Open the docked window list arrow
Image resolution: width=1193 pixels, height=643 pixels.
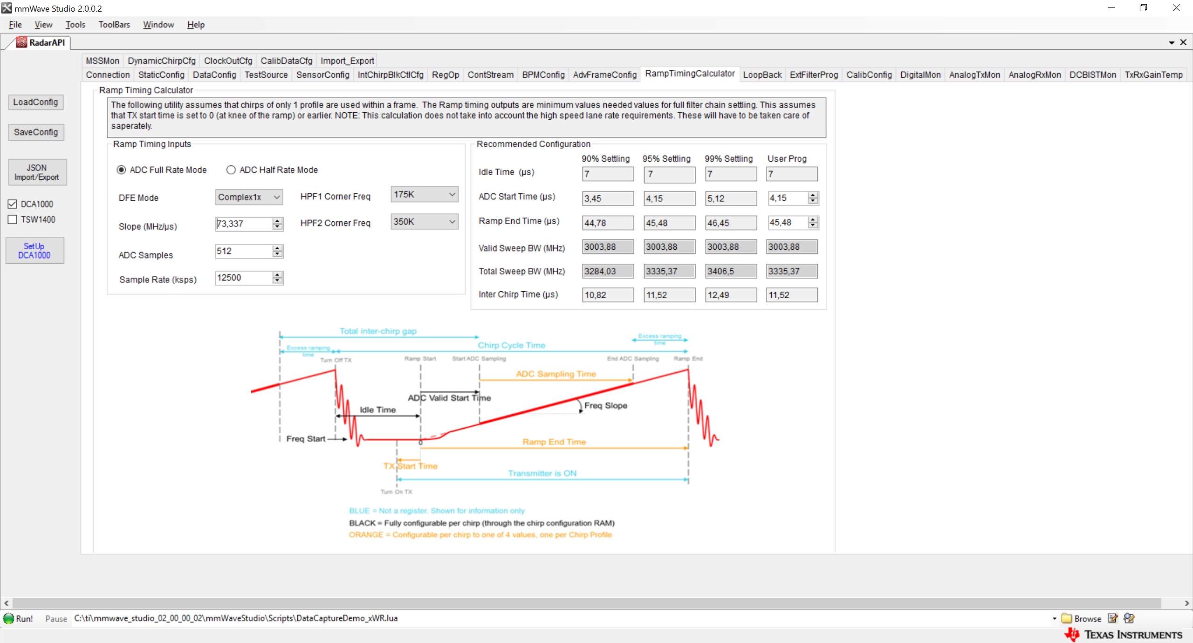pos(1172,42)
